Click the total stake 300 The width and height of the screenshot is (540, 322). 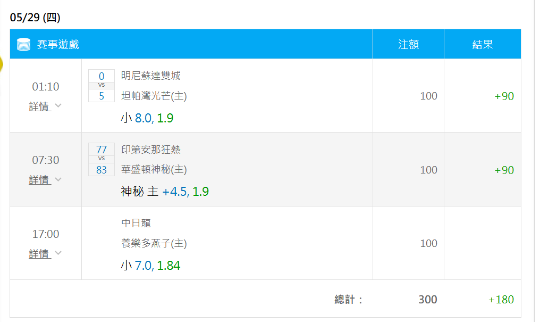coord(428,299)
